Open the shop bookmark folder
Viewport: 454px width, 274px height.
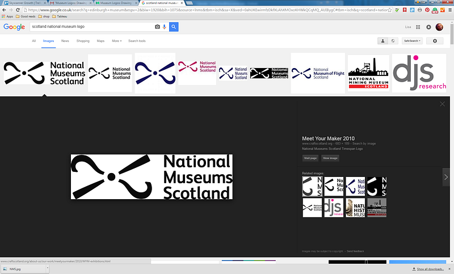(x=44, y=16)
